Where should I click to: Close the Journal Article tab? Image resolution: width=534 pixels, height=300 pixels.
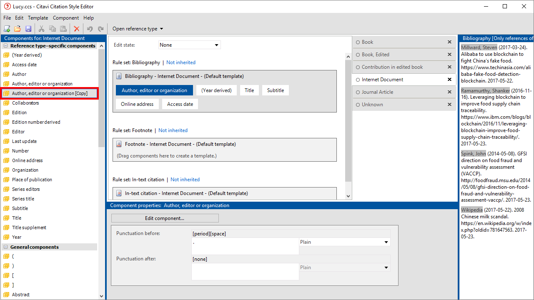(x=449, y=92)
